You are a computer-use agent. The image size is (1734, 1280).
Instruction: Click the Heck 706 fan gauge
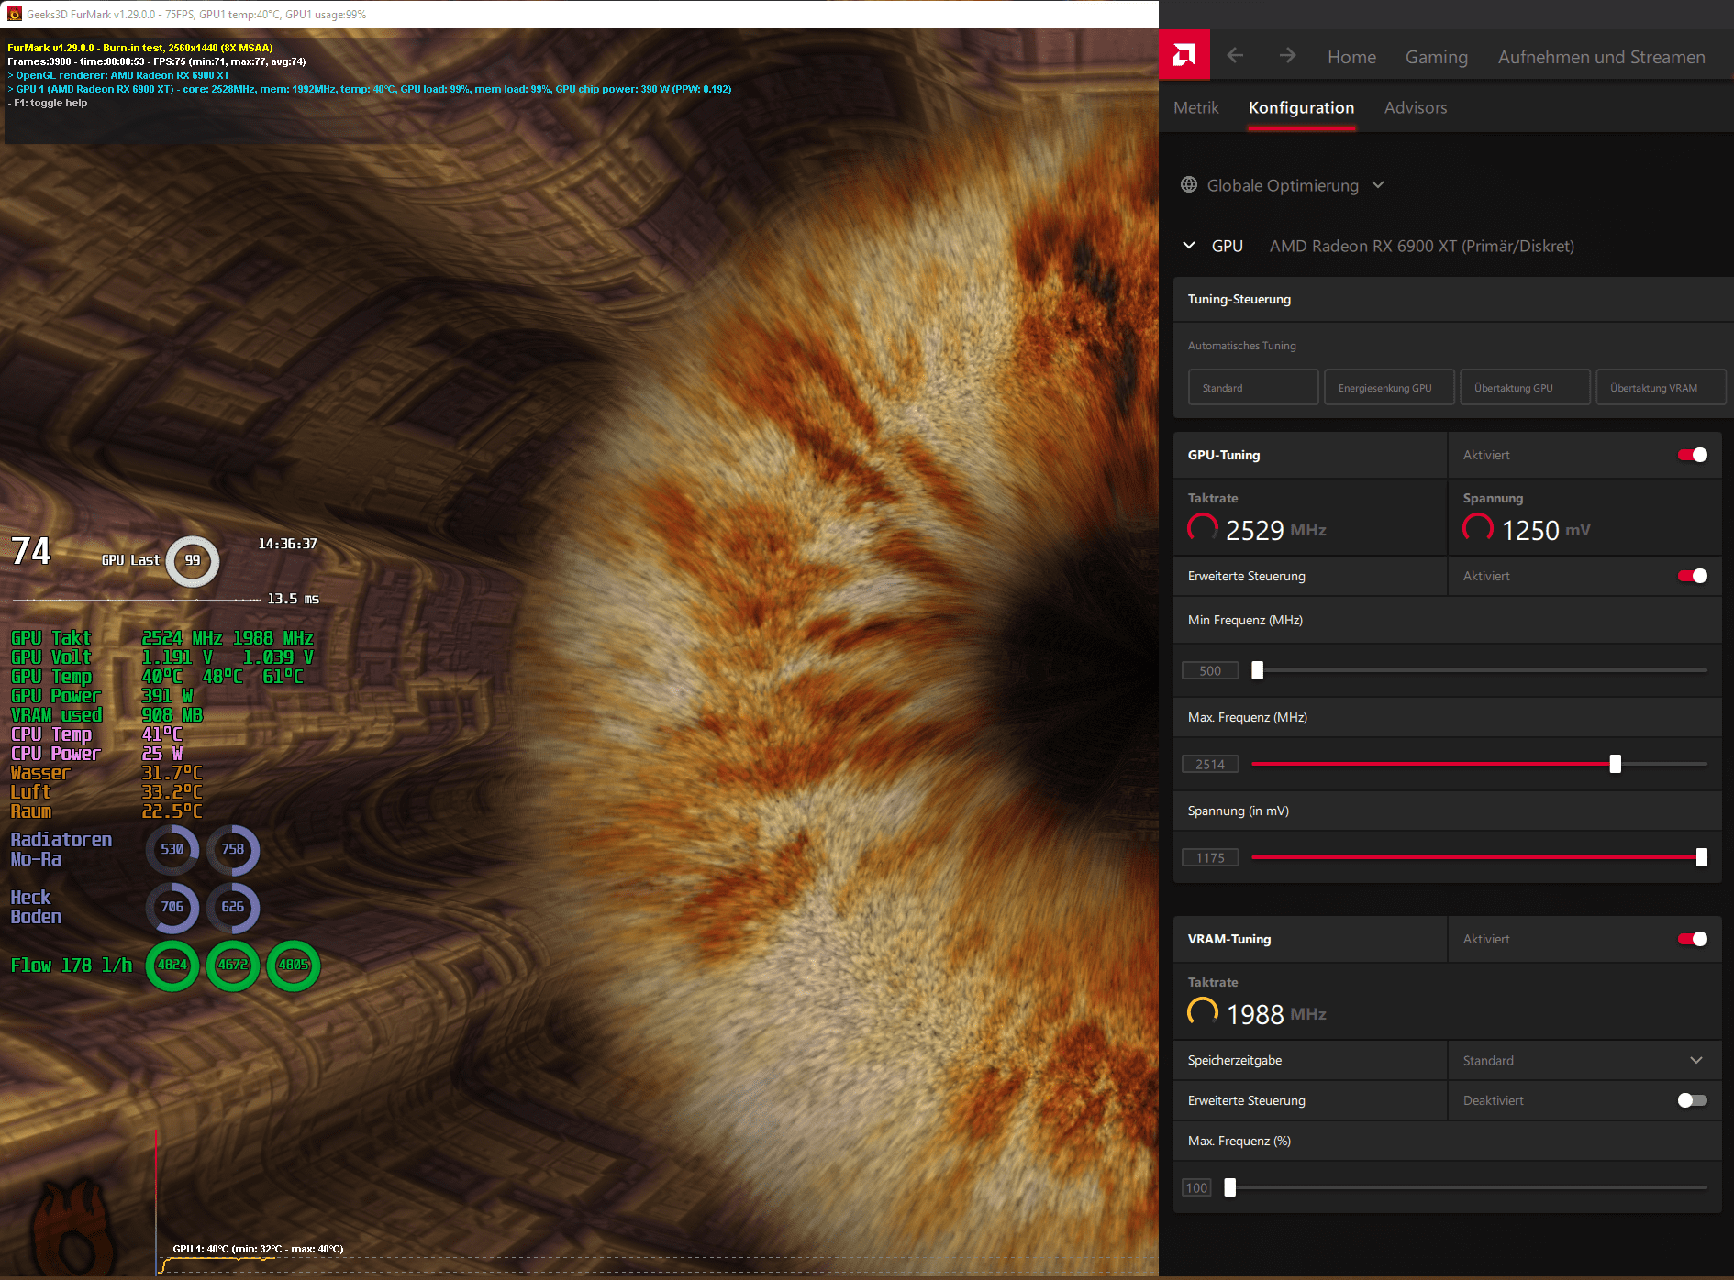click(x=172, y=907)
